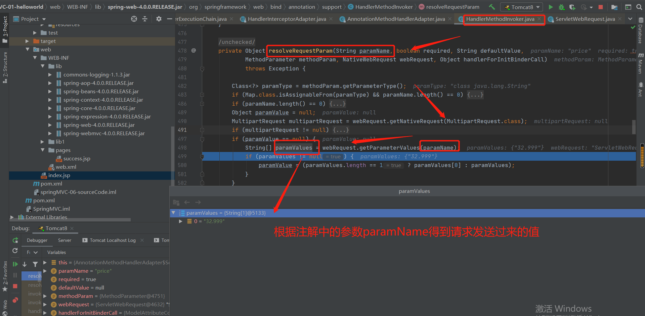This screenshot has width=645, height=316.
Task: Open the profiler run options dropdown arrow
Action: pyautogui.click(x=591, y=7)
